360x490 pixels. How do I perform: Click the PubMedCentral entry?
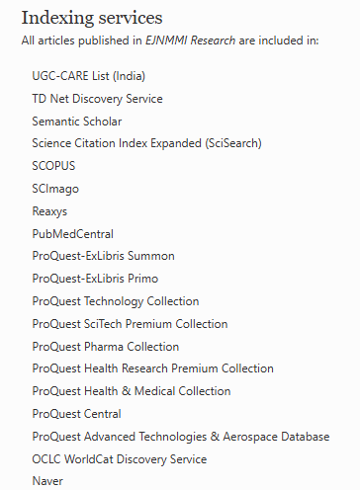[x=72, y=234]
